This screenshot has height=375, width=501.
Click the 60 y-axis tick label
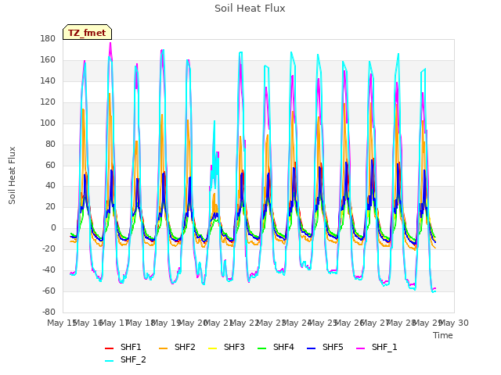(x=50, y=165)
